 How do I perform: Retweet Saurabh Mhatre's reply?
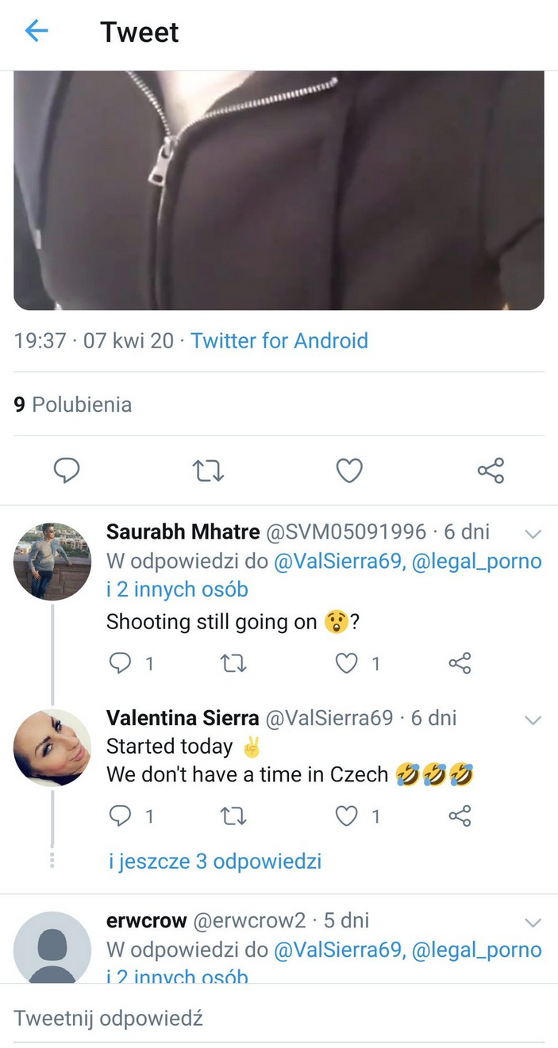pyautogui.click(x=233, y=663)
